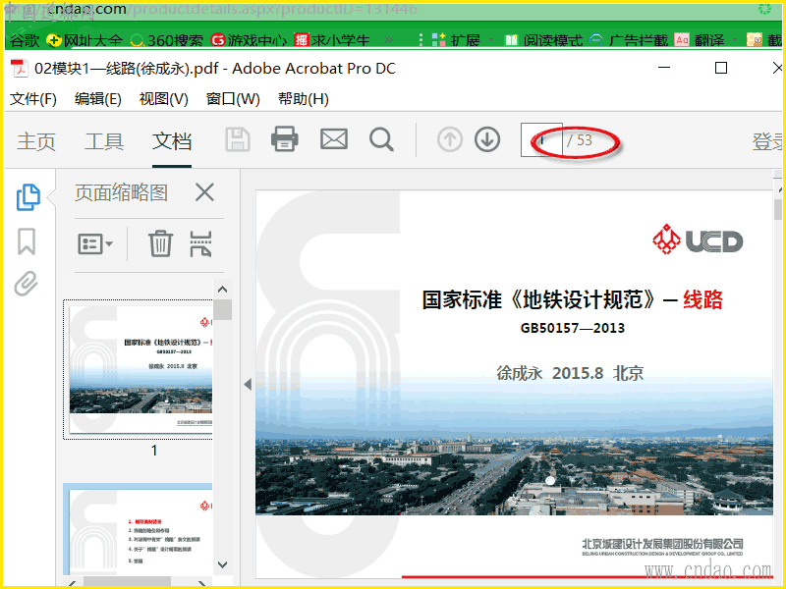Open the 文件(F) menu

coord(33,99)
